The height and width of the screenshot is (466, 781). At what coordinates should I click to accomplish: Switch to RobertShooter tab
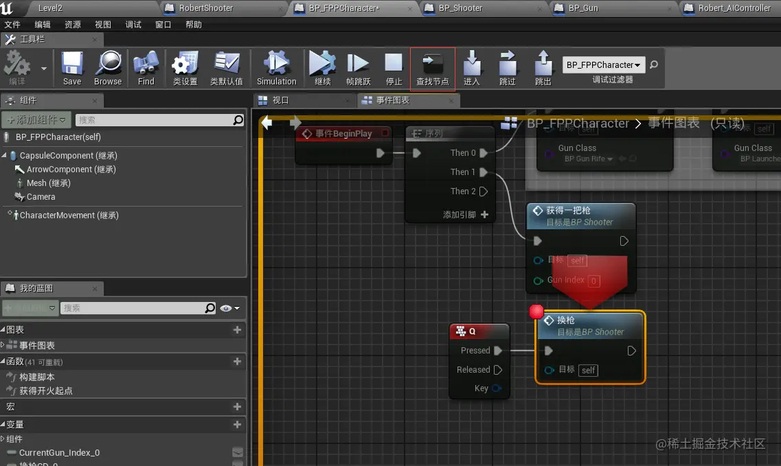point(225,8)
